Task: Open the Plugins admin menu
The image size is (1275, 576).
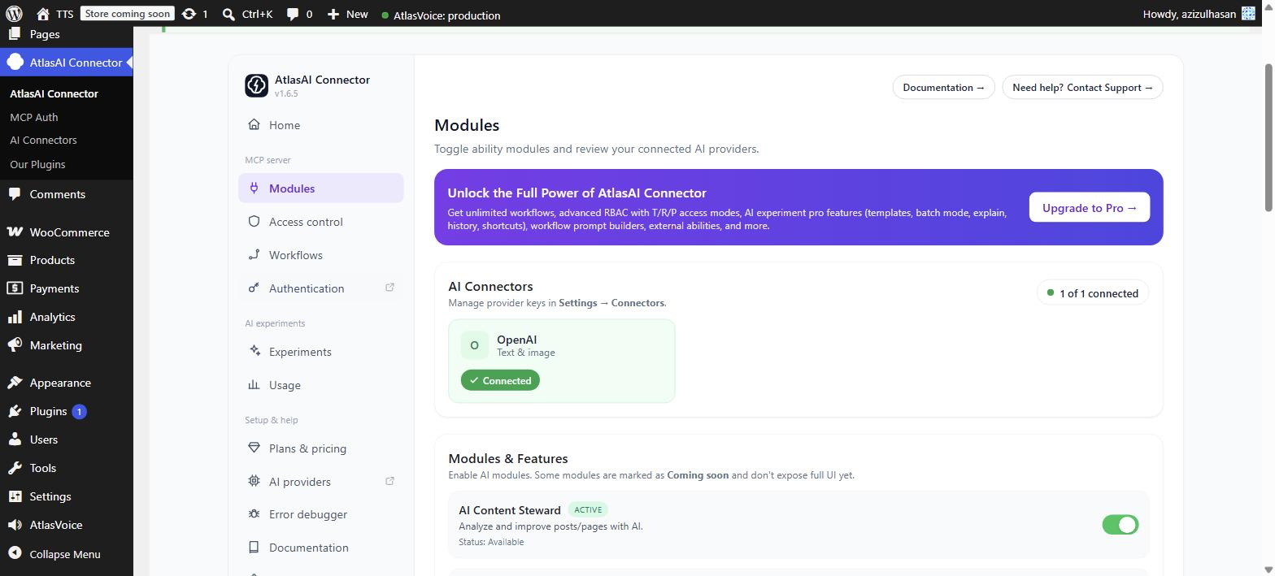Action: [67, 411]
